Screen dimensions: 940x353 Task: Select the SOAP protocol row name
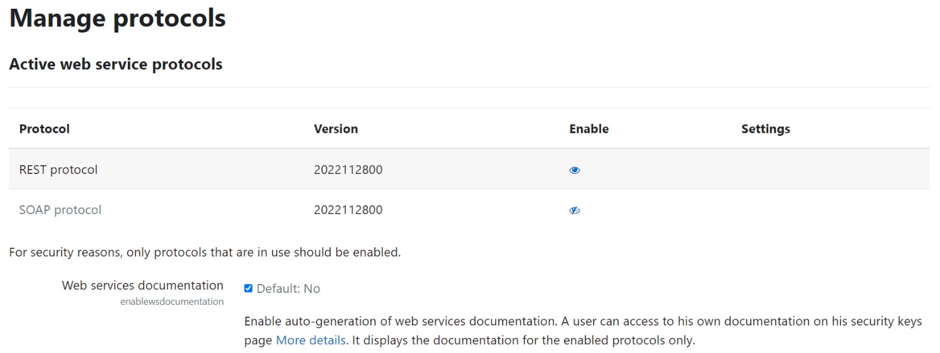60,210
